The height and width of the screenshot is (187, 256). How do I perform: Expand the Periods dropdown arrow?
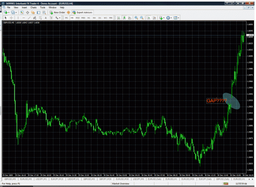[x=171, y=18]
